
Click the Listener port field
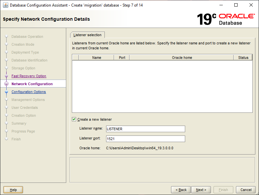(145, 139)
